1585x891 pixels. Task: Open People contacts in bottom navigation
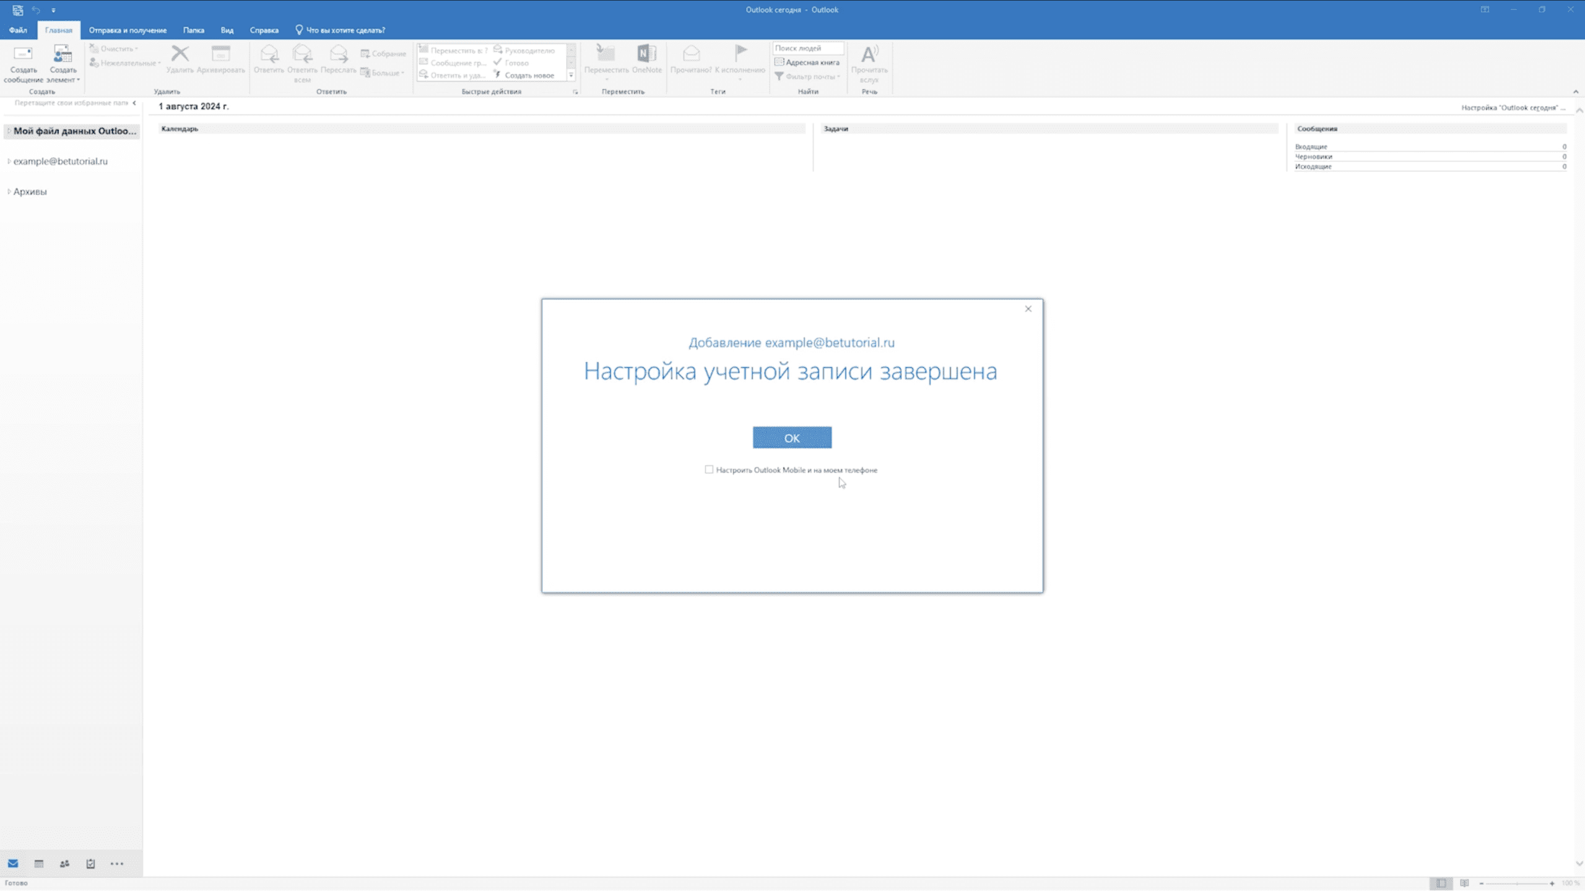64,864
